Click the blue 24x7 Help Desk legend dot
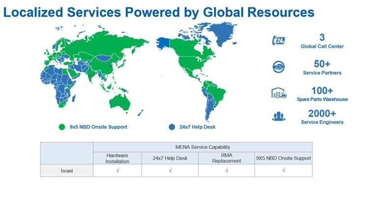 [x=172, y=127]
